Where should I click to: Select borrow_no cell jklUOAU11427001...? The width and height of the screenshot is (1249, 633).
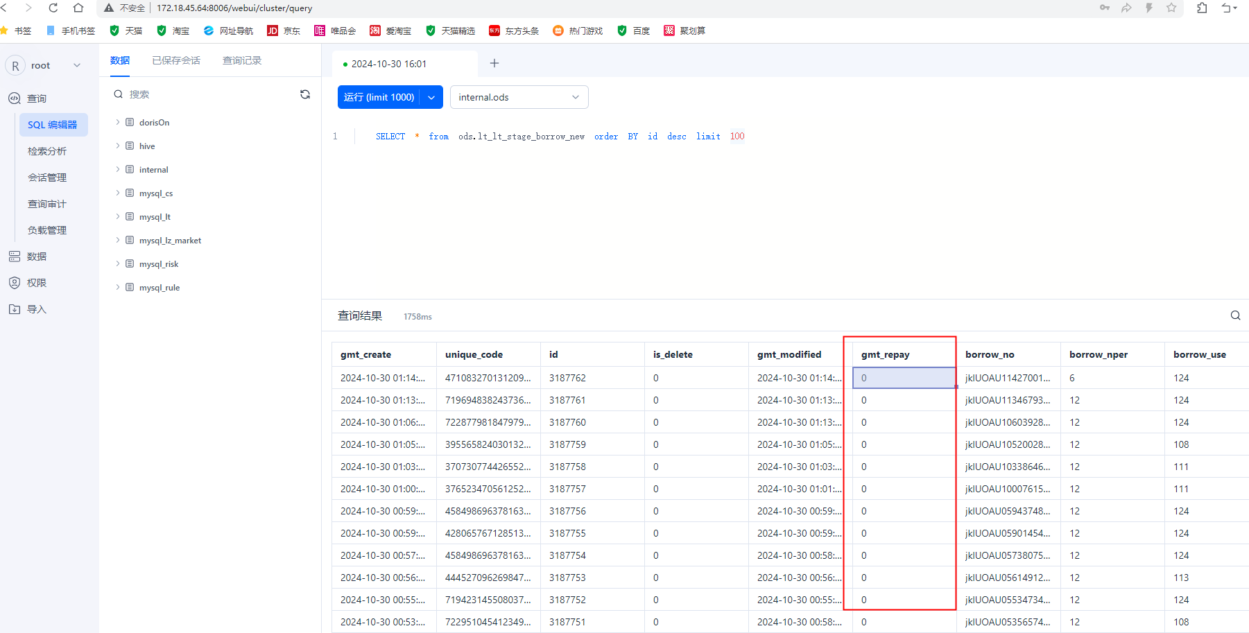[x=1008, y=378]
